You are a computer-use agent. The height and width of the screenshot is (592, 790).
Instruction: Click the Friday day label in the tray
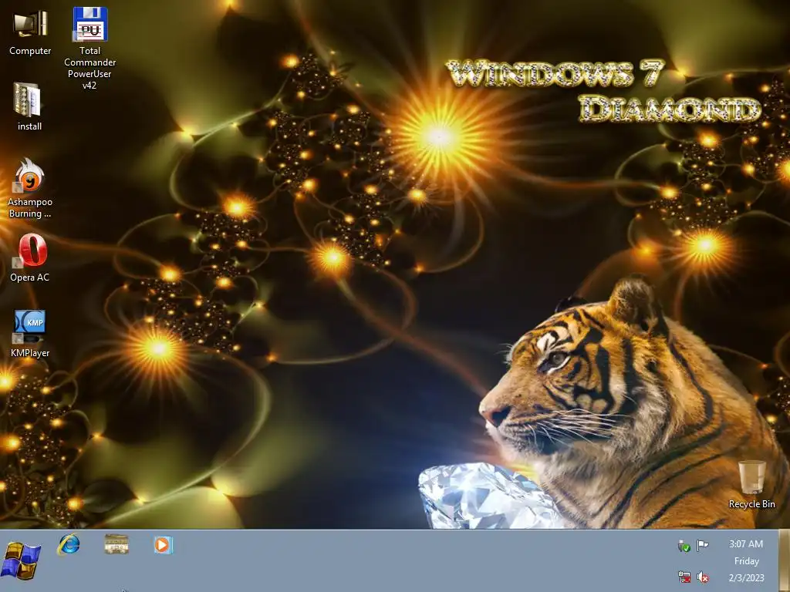(747, 561)
